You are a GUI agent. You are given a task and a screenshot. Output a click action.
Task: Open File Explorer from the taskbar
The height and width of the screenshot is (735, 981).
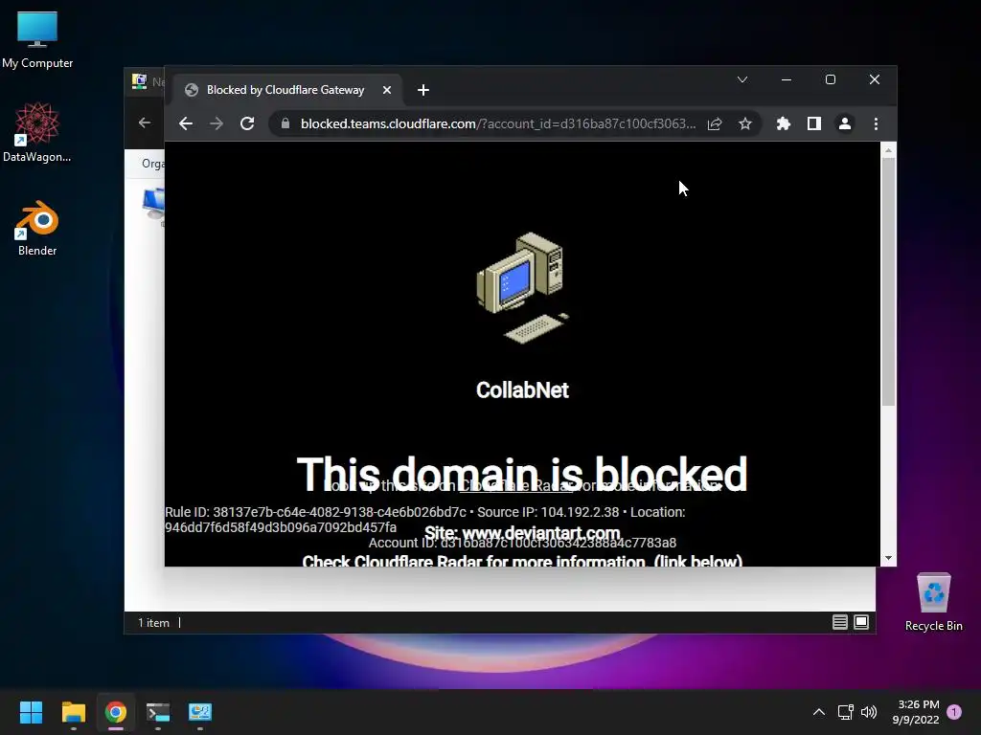[73, 712]
